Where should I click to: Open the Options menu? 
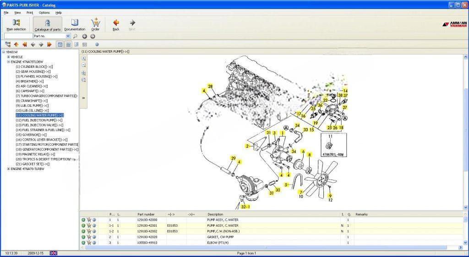coord(44,13)
